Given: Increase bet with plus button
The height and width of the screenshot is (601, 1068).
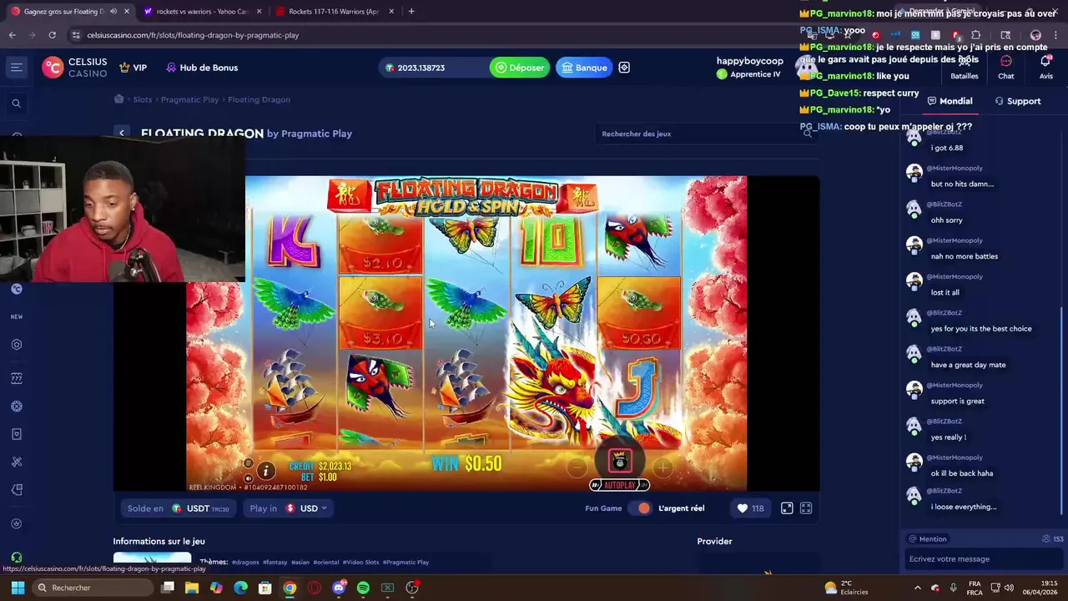Looking at the screenshot, I should (662, 467).
